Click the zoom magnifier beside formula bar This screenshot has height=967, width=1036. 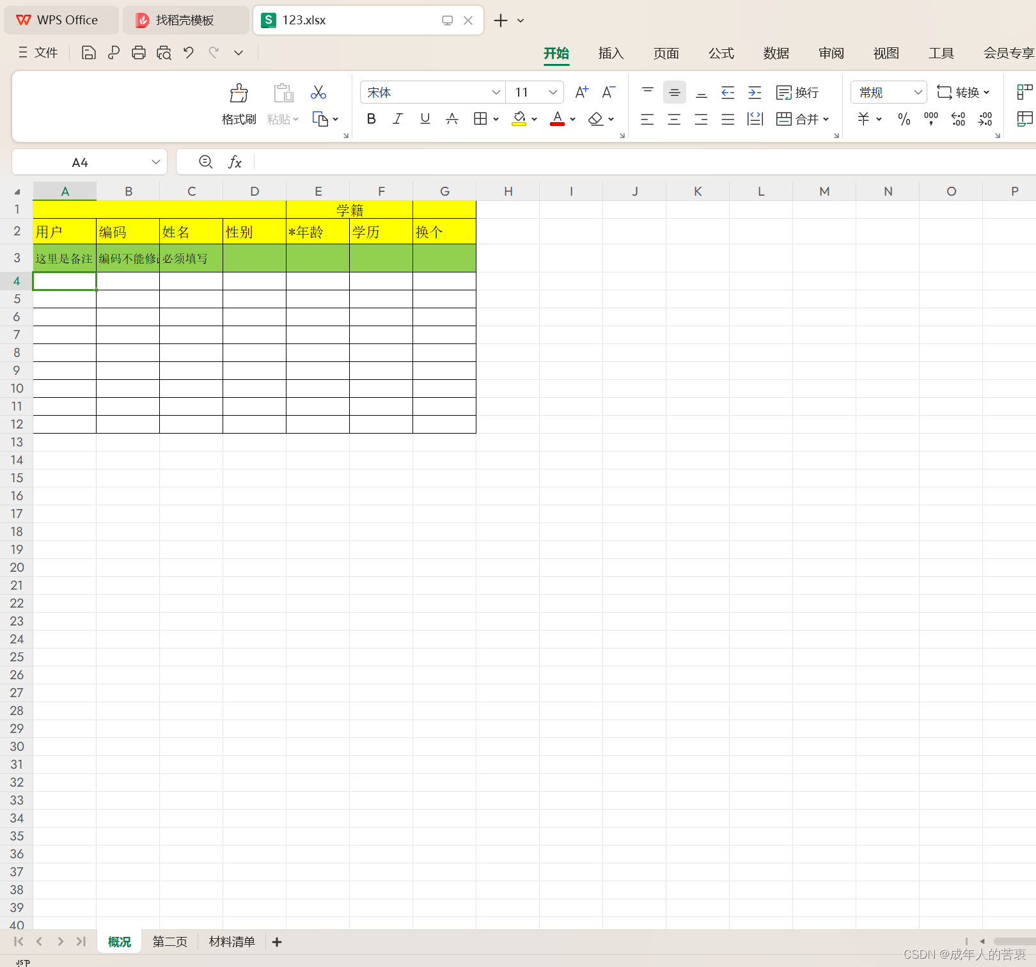pyautogui.click(x=205, y=162)
